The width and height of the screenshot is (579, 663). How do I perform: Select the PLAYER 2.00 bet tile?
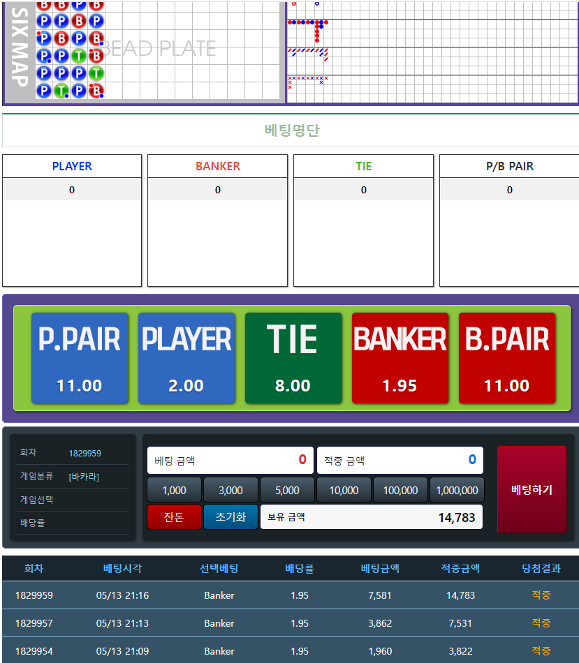pos(186,358)
